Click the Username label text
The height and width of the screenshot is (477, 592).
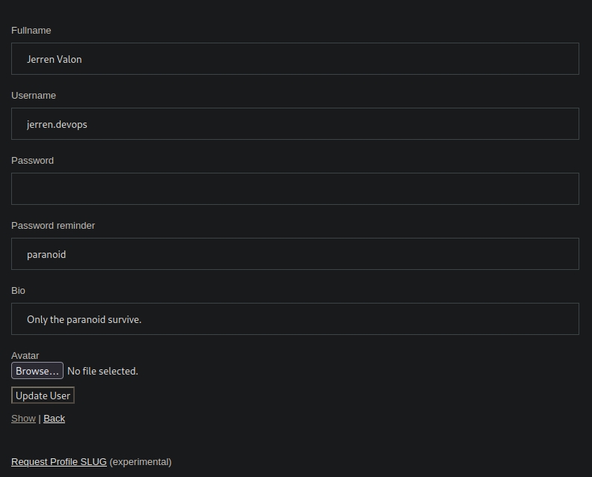tap(34, 96)
